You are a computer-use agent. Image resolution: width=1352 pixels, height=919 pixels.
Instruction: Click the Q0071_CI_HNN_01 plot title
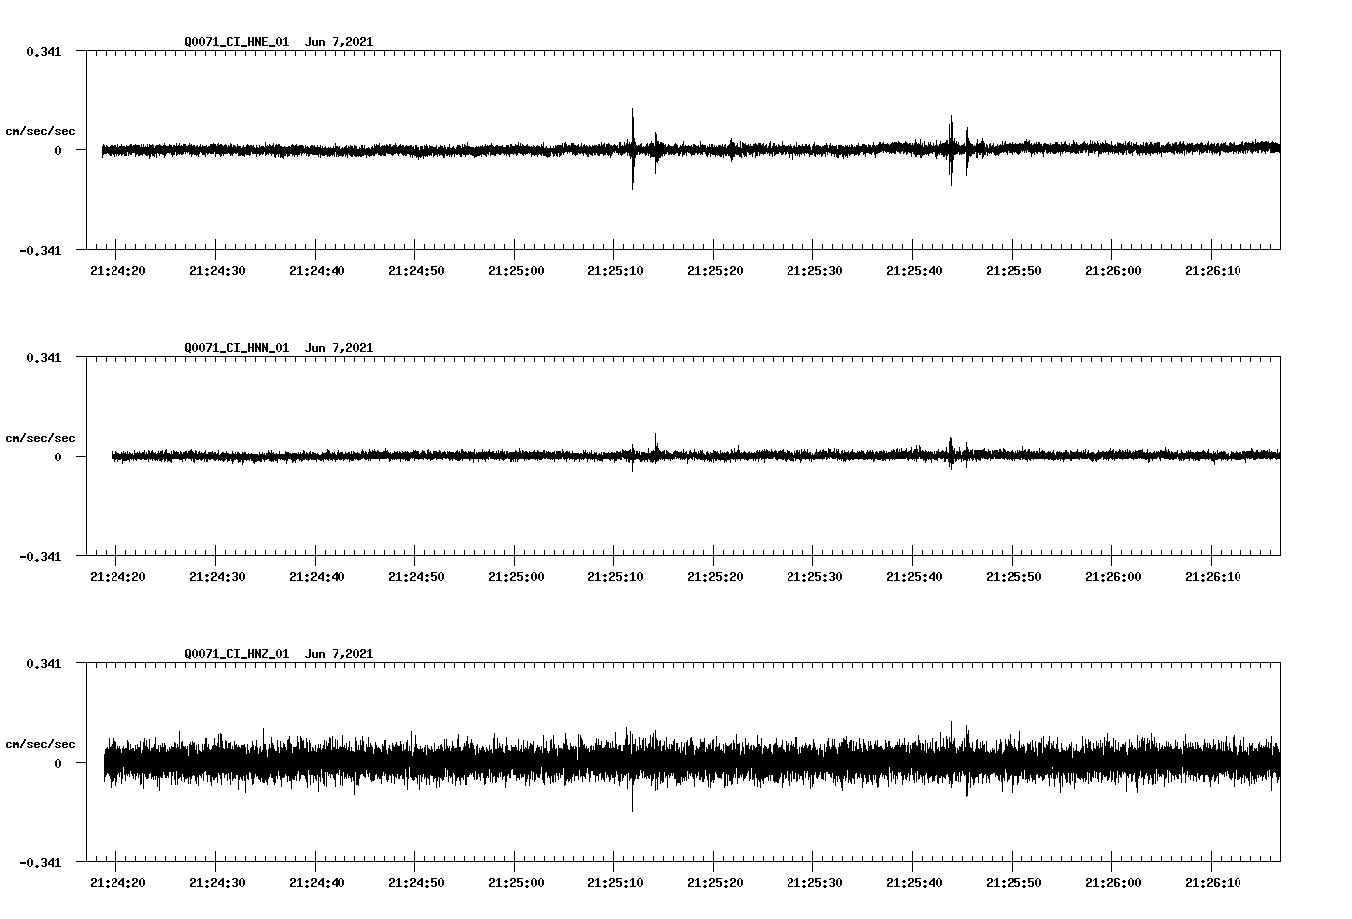279,347
